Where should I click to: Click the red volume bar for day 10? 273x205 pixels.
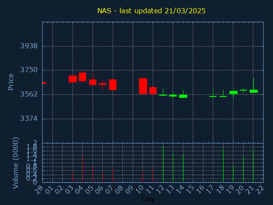142,176
